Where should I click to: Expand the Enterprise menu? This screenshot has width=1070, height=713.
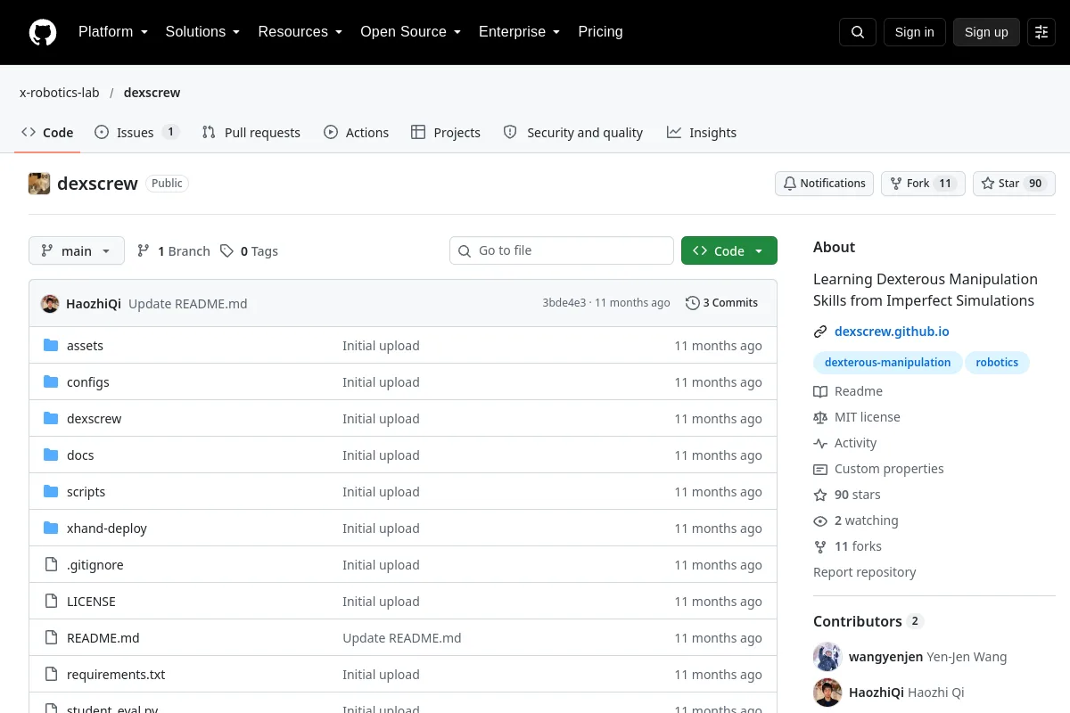pos(520,32)
